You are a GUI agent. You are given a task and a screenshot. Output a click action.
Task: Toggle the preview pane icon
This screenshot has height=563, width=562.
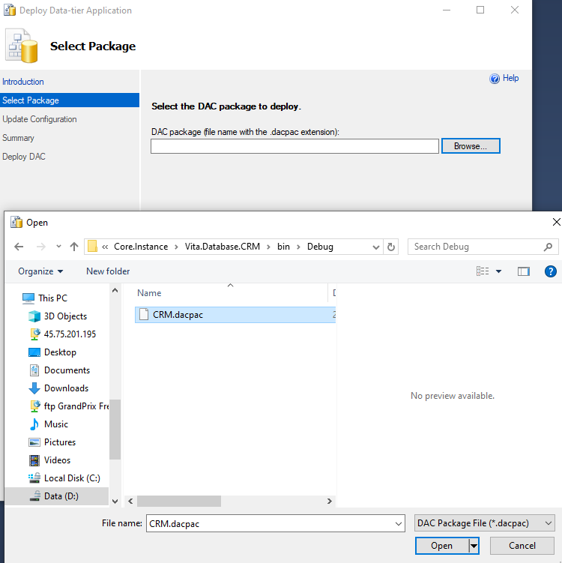(523, 271)
